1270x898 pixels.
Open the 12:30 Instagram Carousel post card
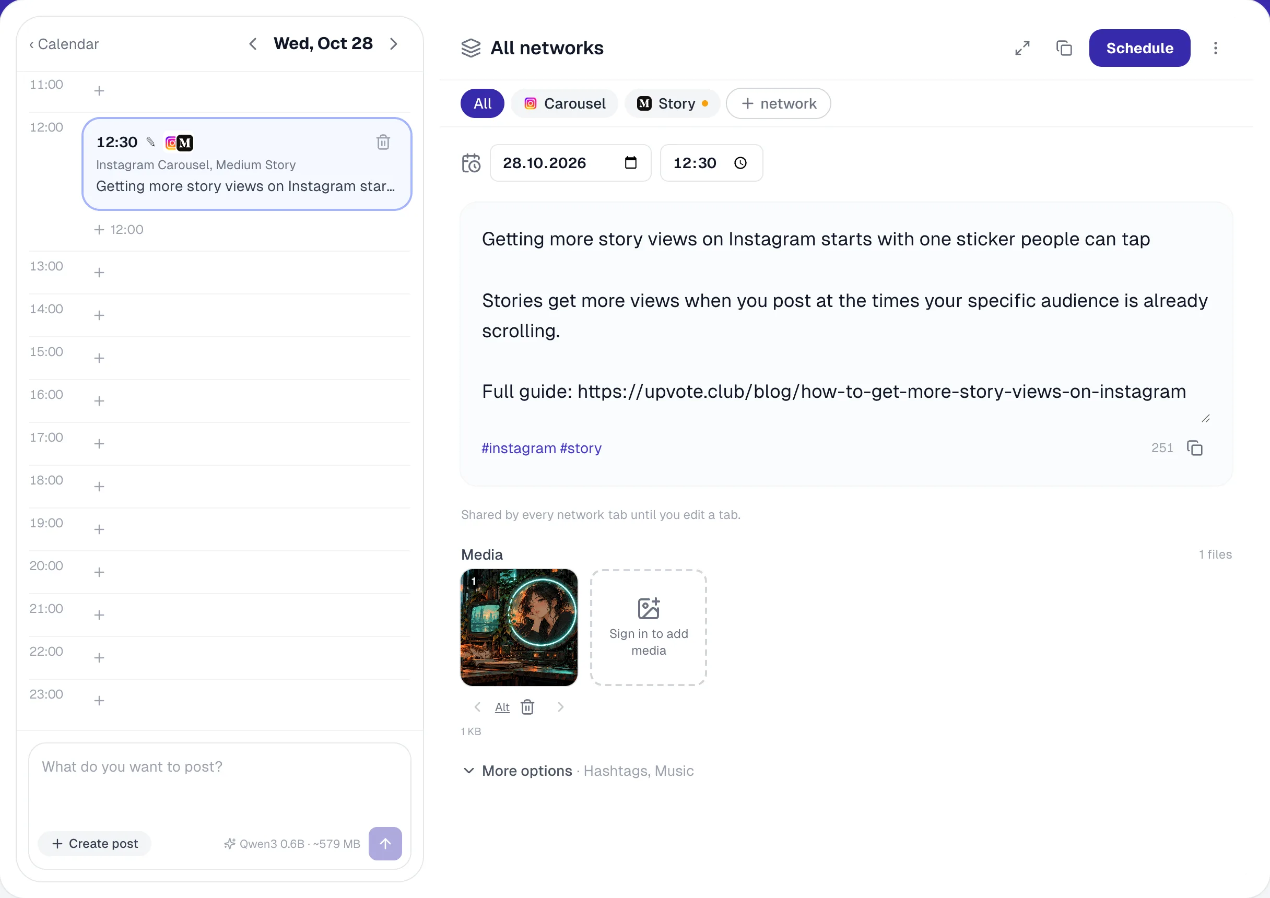pos(246,163)
